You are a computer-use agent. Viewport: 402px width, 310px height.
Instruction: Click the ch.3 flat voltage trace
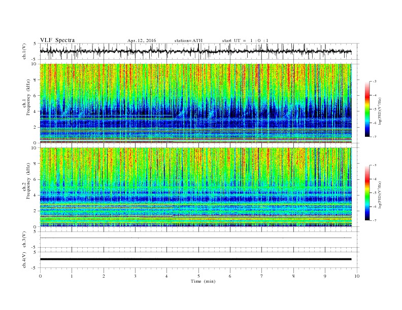coord(195,238)
